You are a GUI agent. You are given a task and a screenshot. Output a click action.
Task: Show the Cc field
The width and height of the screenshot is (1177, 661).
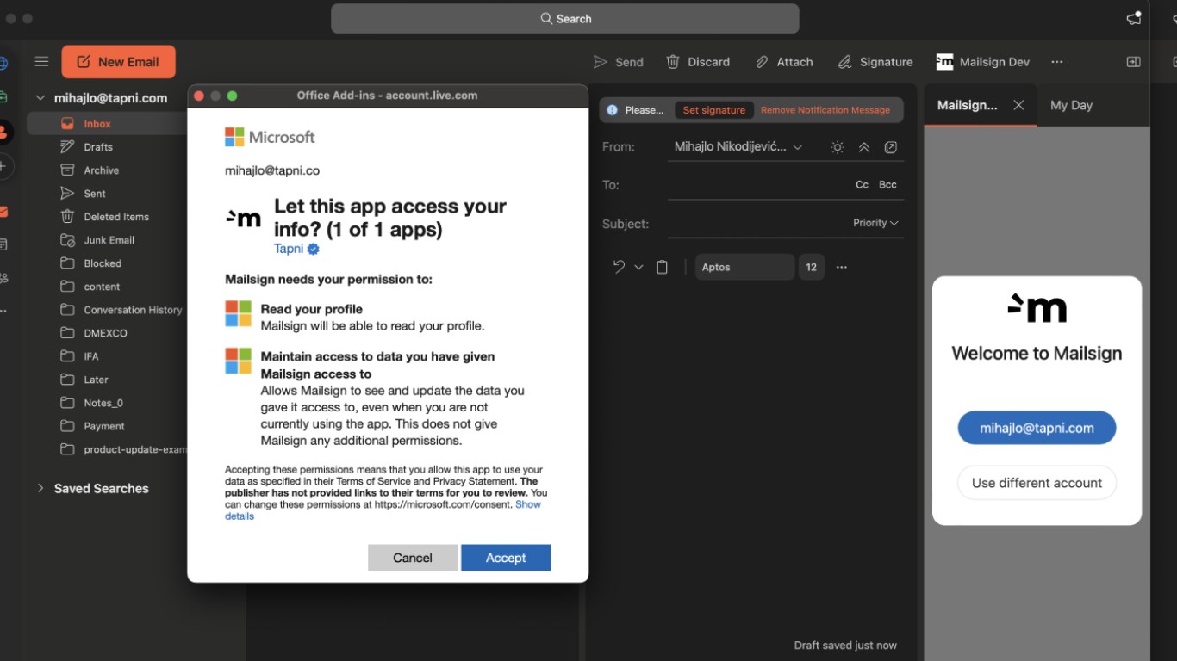click(x=862, y=185)
